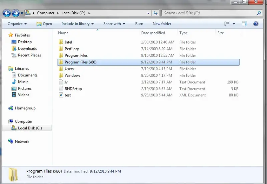Open the Videos library

(x=24, y=95)
